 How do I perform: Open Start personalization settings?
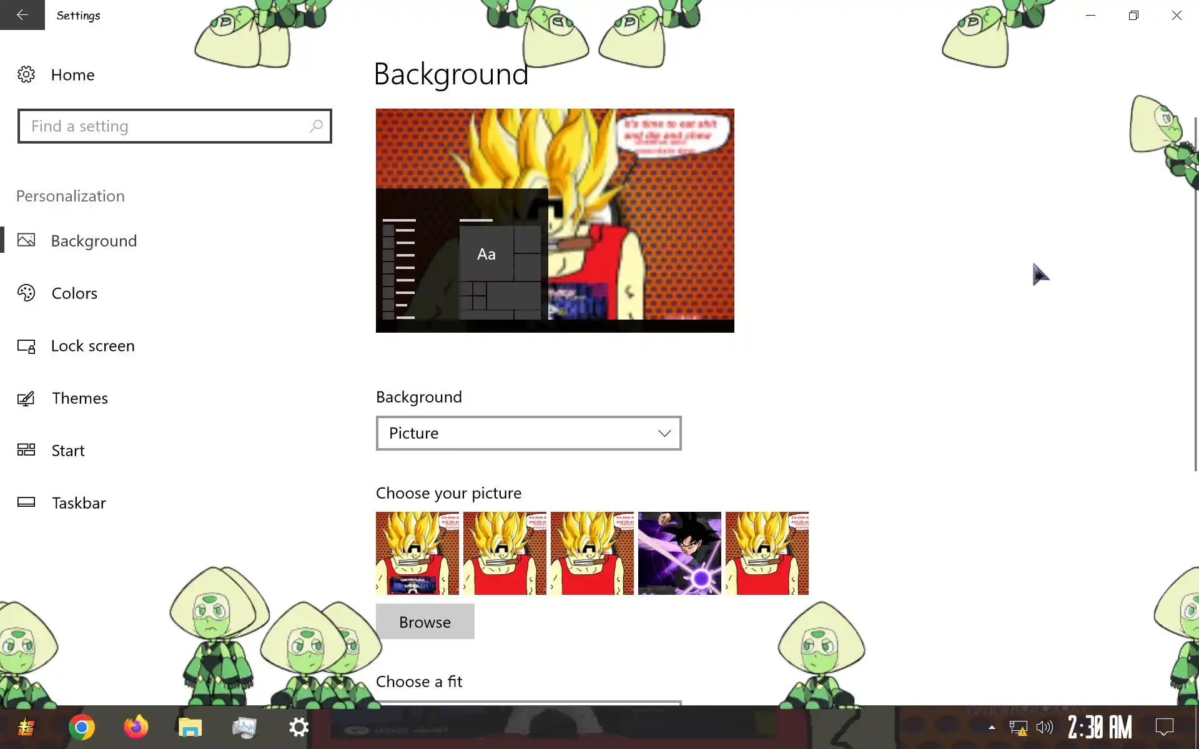(67, 451)
